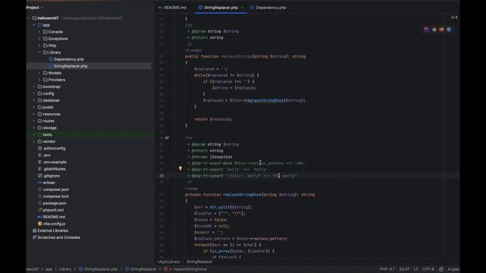
Task: Click the replaceStringOnce method call link
Action: tap(264, 100)
